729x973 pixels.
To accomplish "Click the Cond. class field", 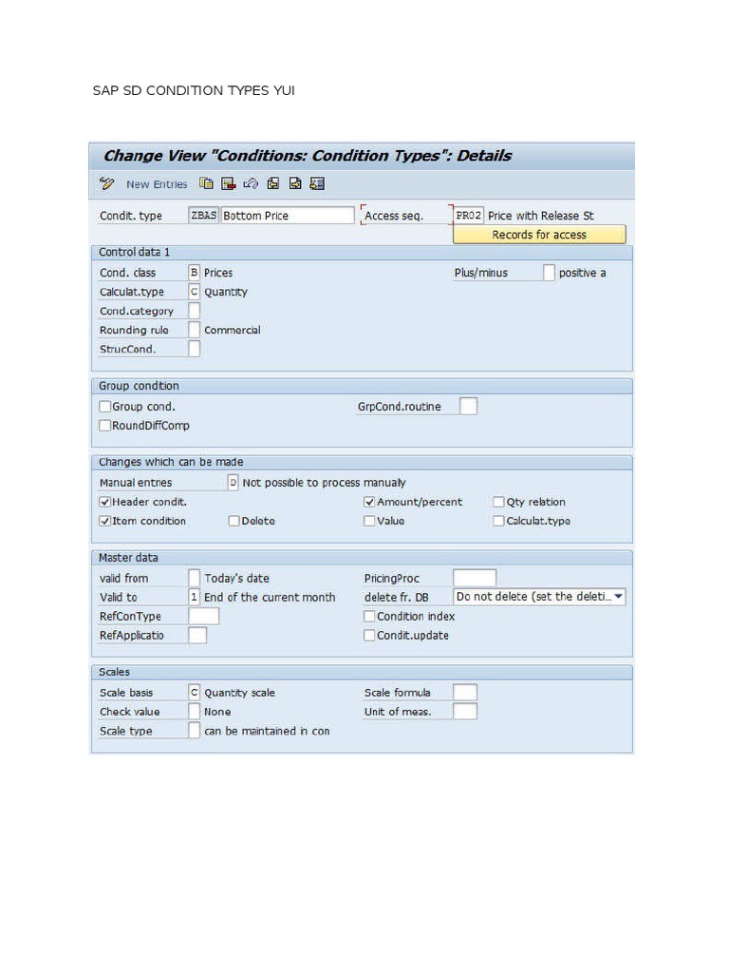I will coord(194,273).
